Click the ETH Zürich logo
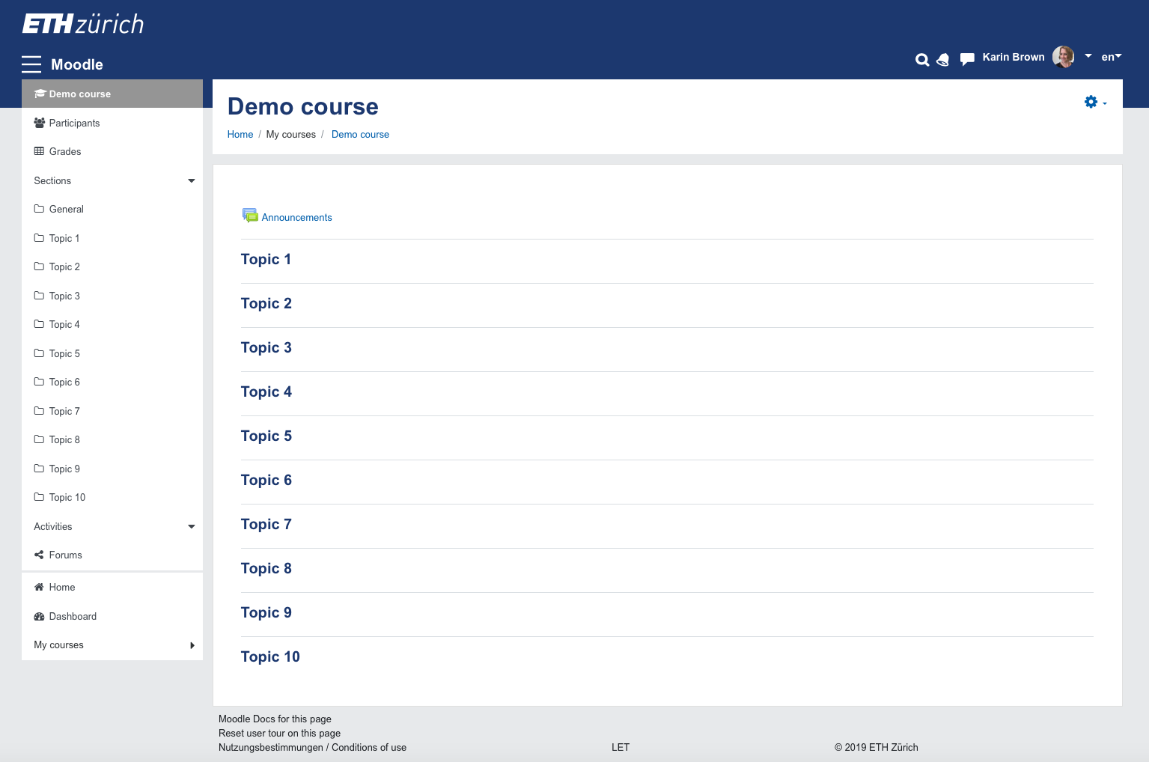This screenshot has height=762, width=1149. click(x=82, y=24)
